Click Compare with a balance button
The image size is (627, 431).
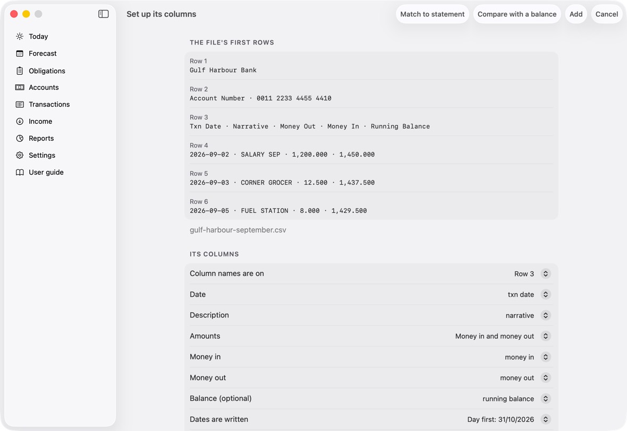(x=517, y=14)
